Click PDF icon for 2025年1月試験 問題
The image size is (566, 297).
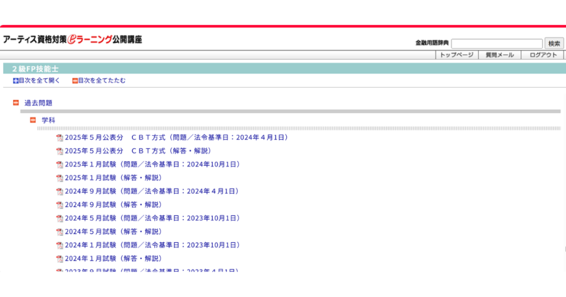[60, 165]
